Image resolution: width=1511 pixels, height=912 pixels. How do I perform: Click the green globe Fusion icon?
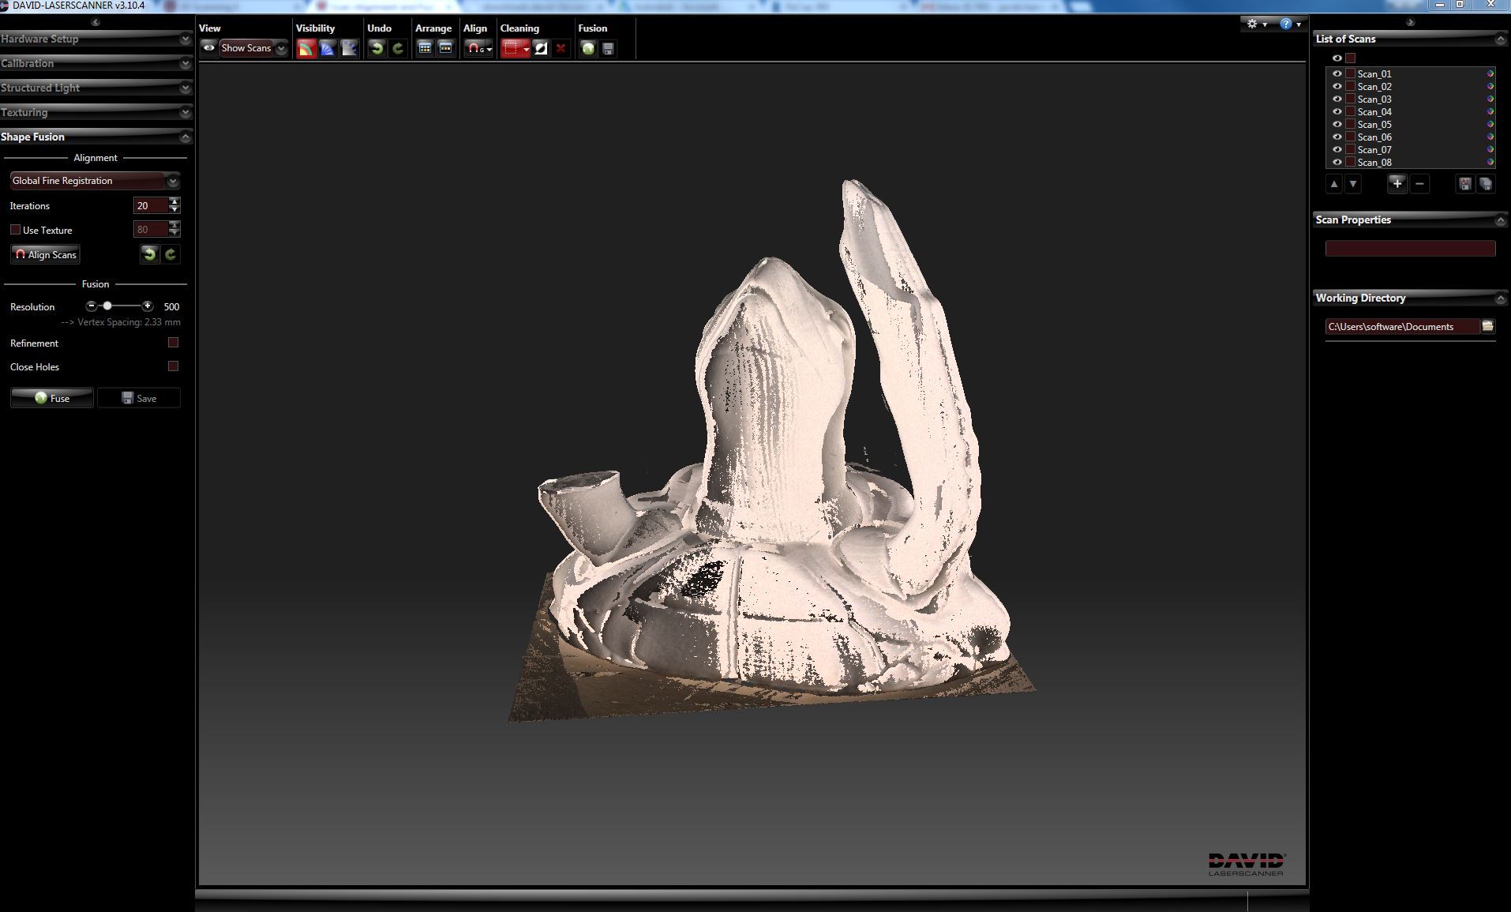[588, 48]
